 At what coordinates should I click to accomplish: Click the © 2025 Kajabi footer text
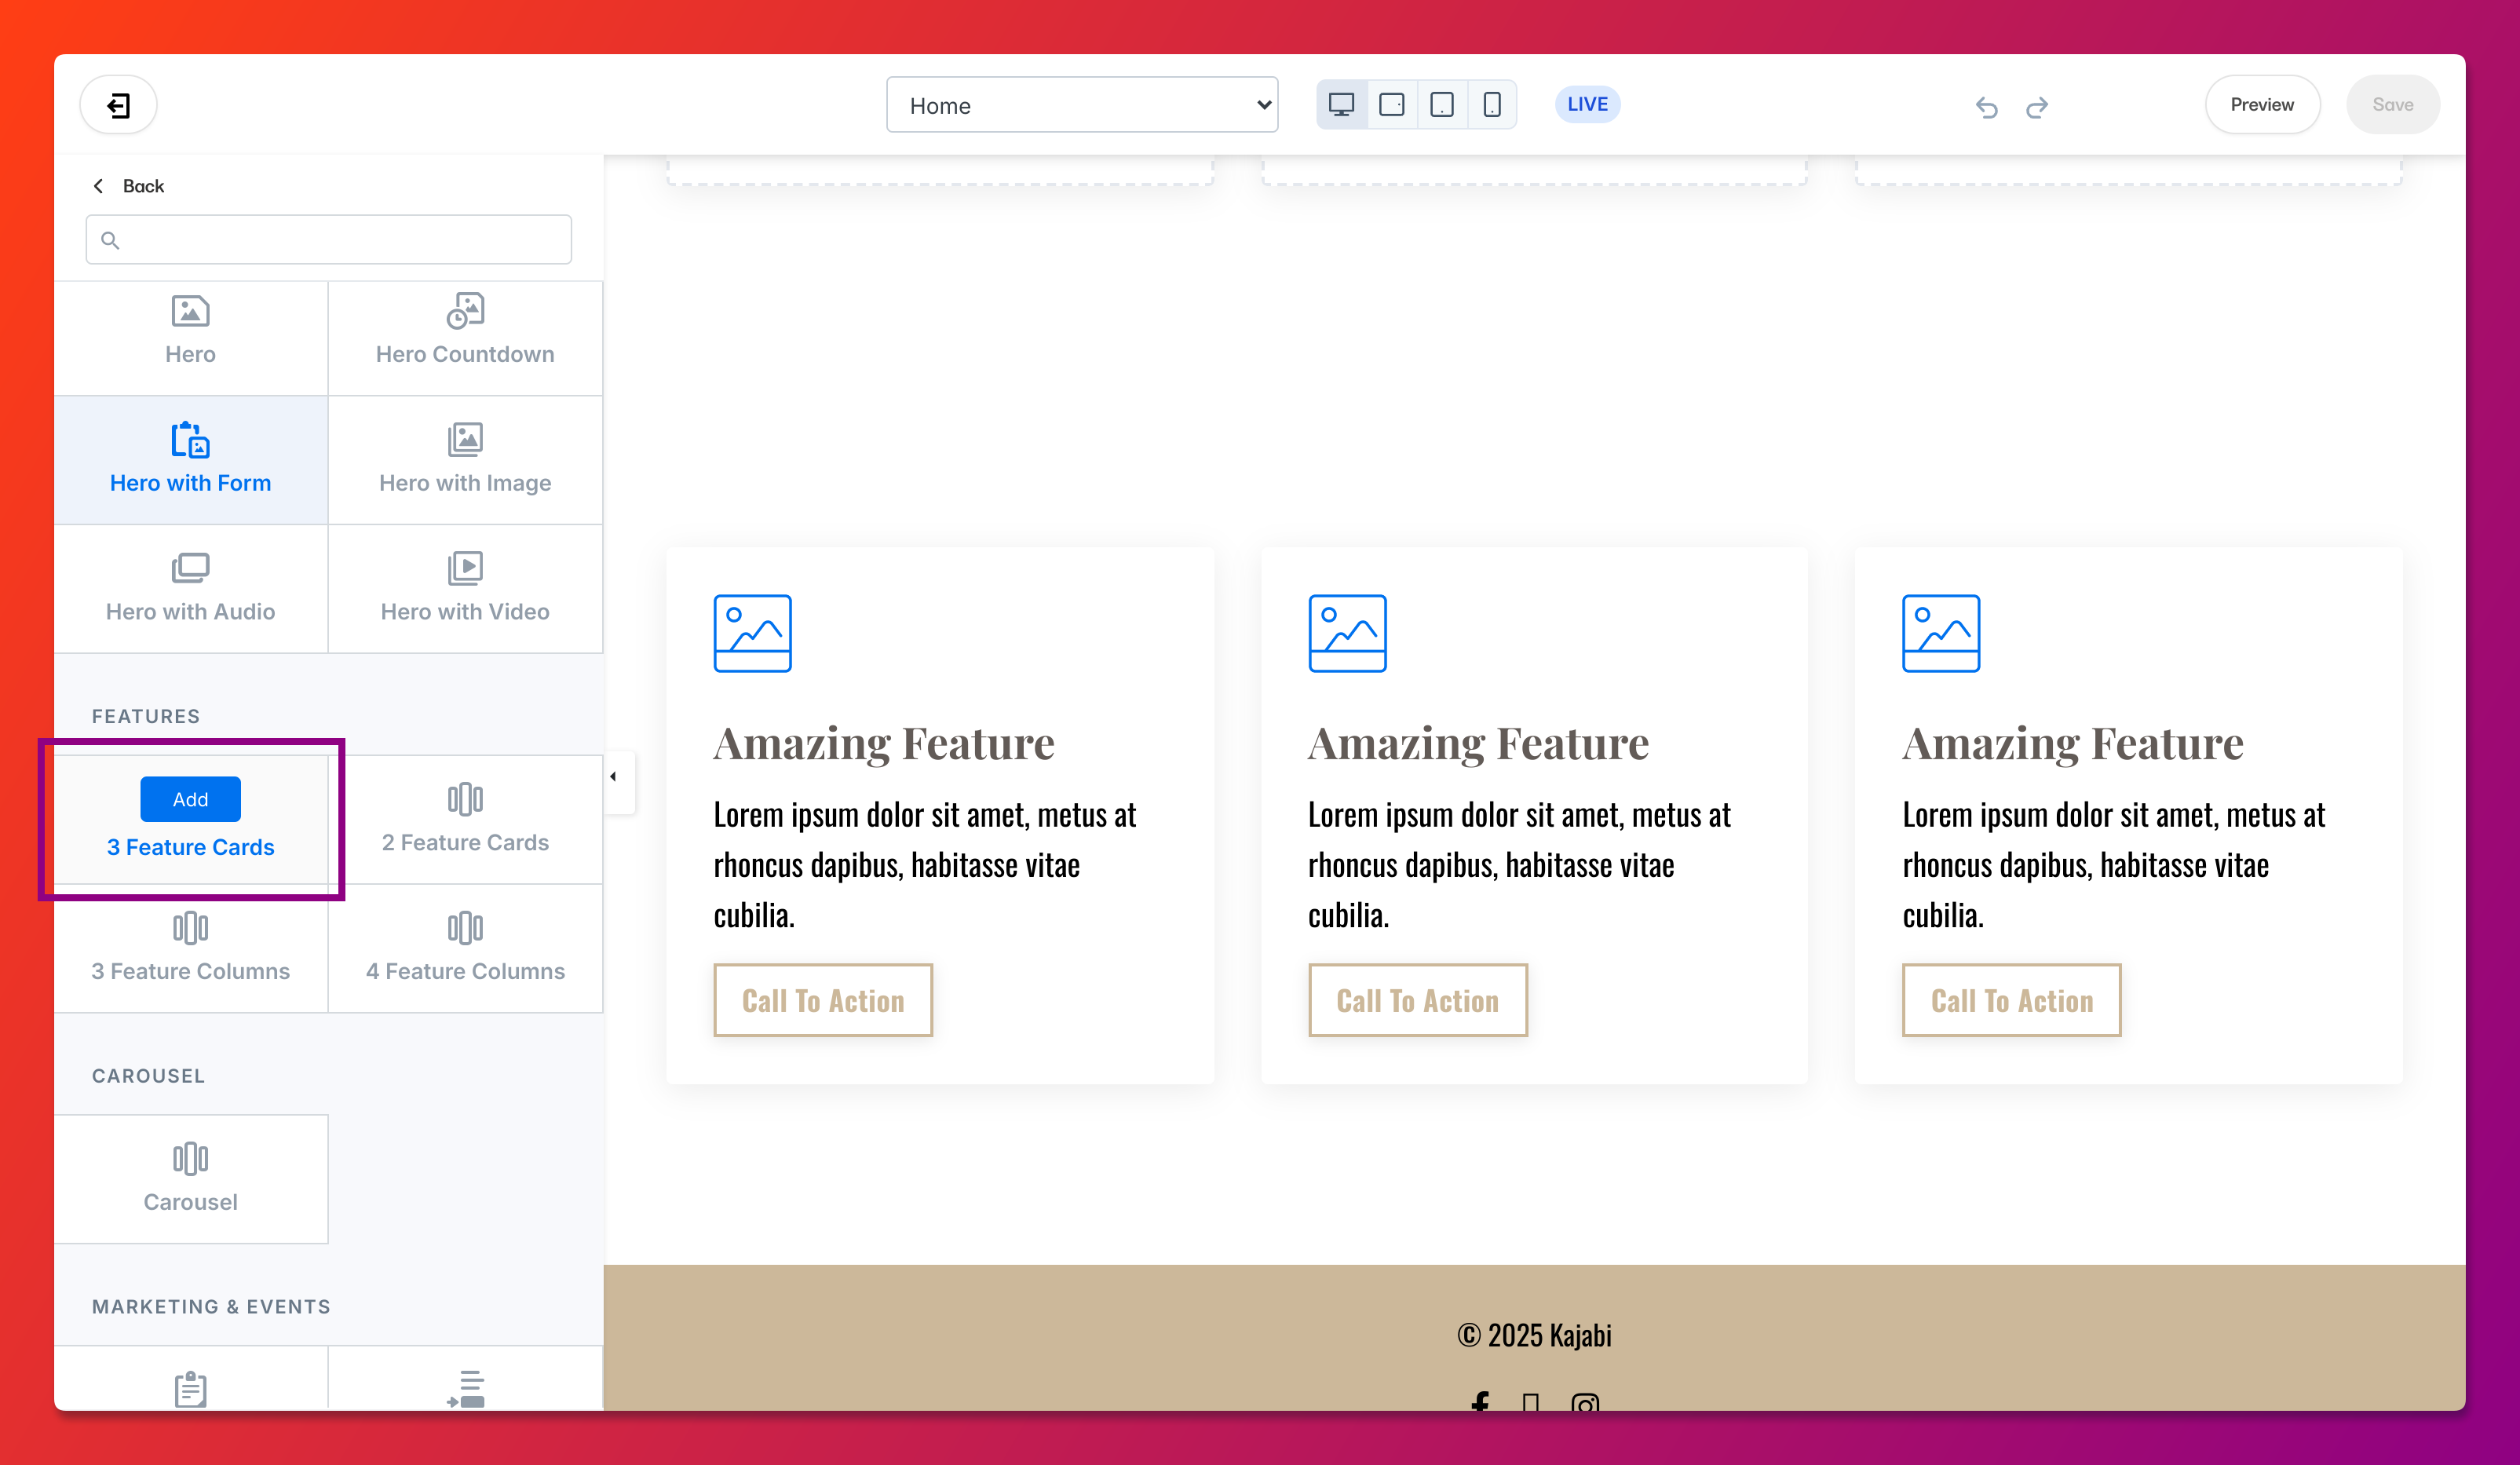coord(1534,1335)
